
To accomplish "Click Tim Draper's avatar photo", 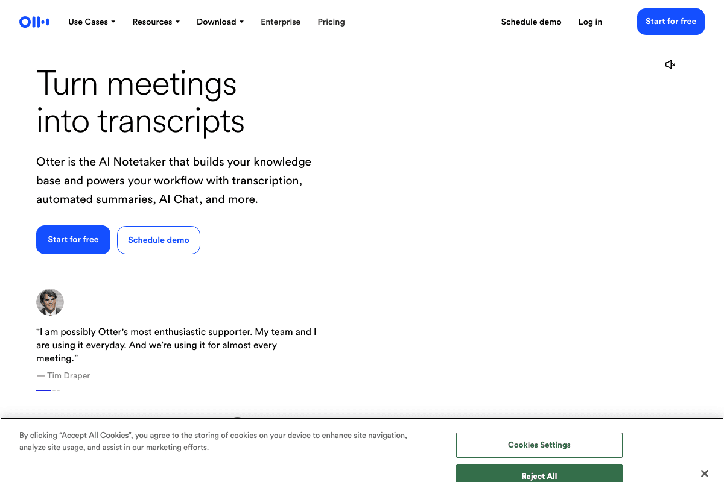I will 50,302.
